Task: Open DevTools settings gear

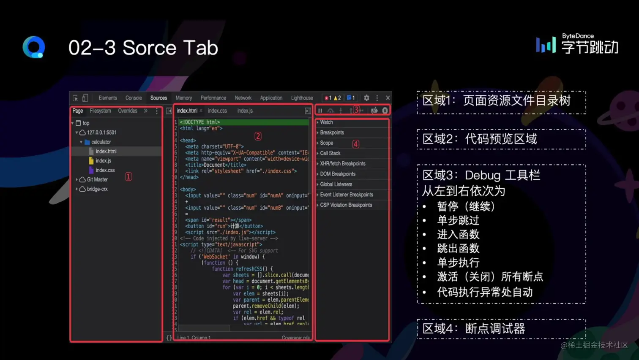Action: click(366, 98)
